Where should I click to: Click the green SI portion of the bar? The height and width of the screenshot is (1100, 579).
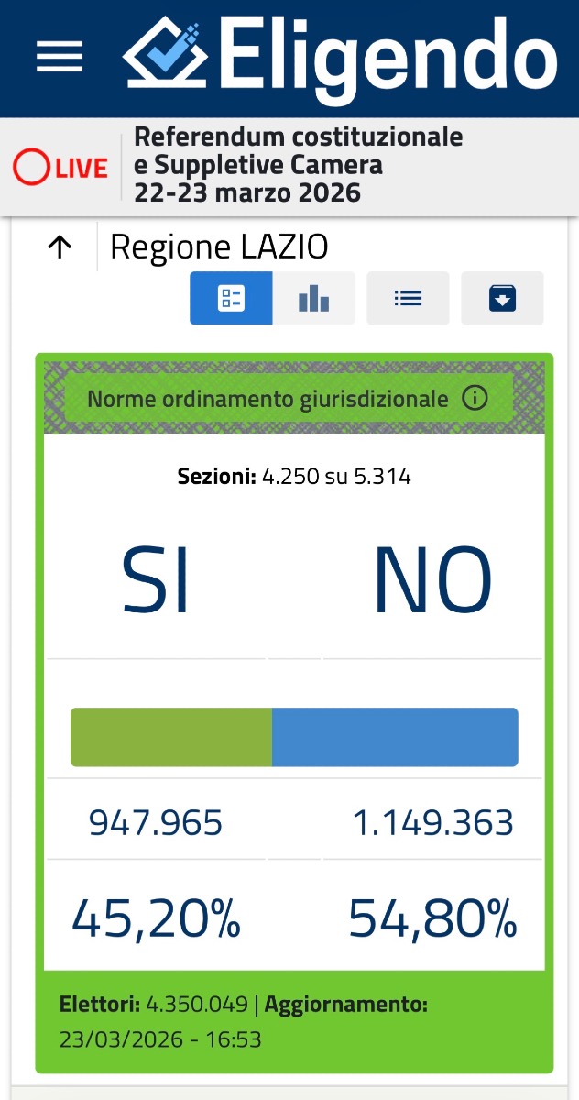click(171, 736)
